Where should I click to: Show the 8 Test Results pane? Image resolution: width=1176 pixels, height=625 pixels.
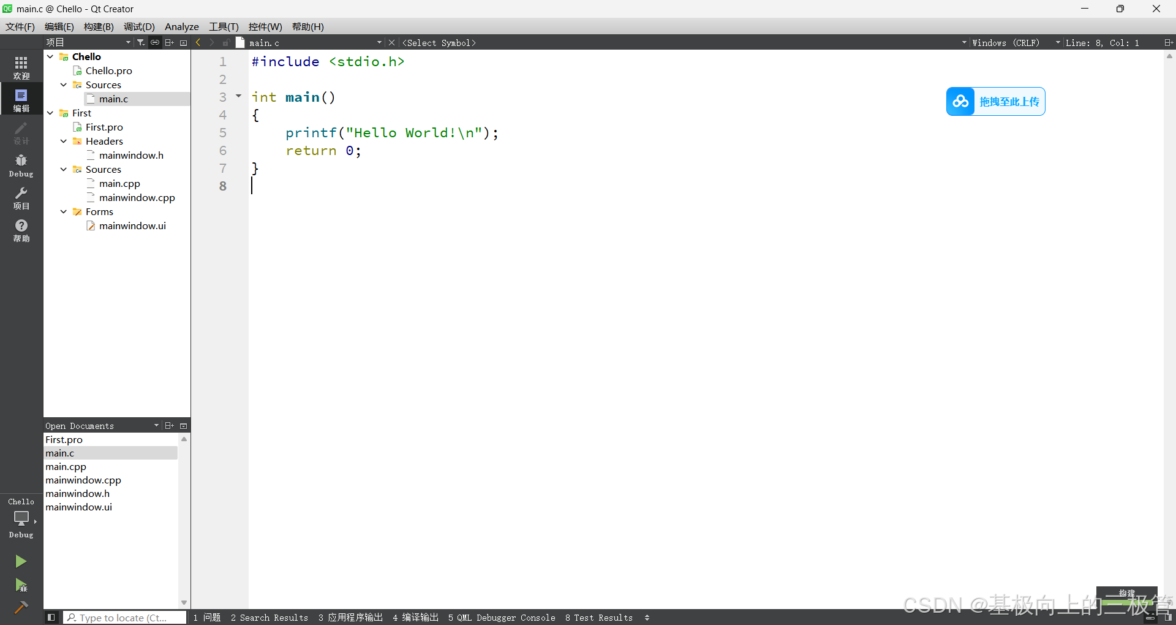click(x=599, y=618)
